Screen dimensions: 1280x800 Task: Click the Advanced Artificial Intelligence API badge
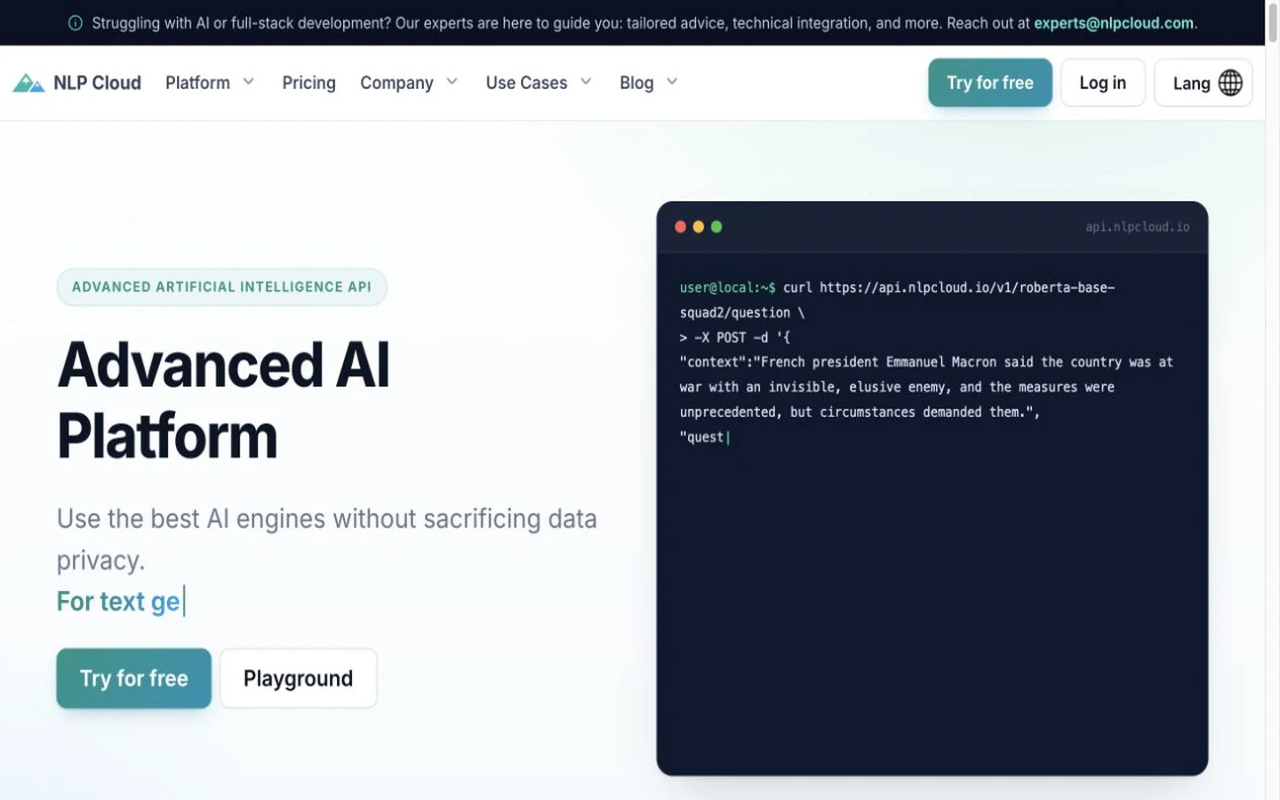pos(221,287)
